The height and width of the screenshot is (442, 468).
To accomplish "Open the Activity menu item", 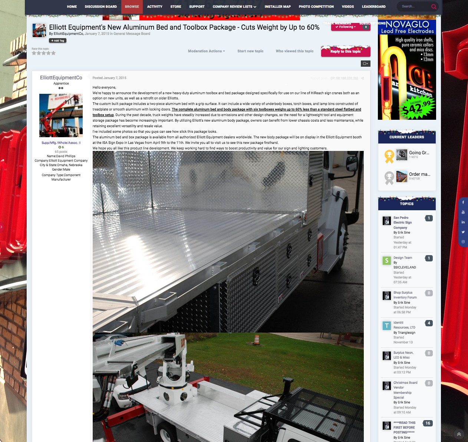I will pyautogui.click(x=155, y=7).
